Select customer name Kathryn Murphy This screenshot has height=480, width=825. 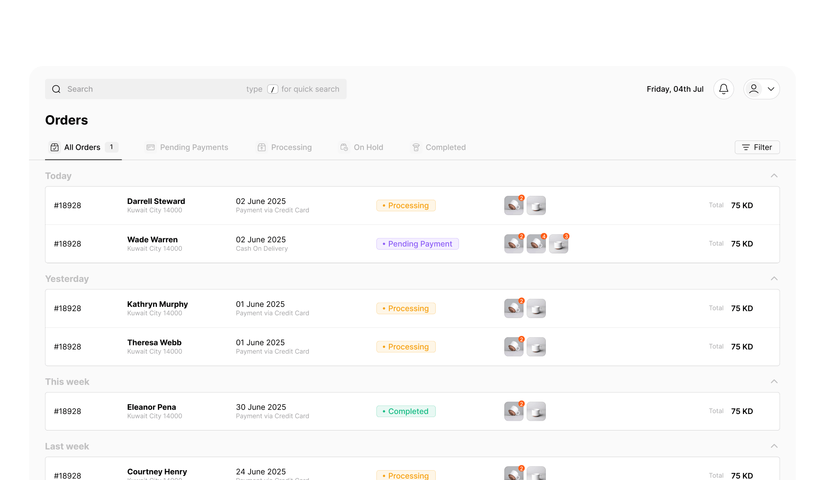(157, 304)
